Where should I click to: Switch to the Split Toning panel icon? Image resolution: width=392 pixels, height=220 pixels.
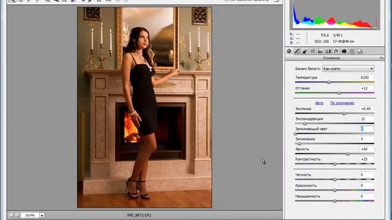point(320,51)
